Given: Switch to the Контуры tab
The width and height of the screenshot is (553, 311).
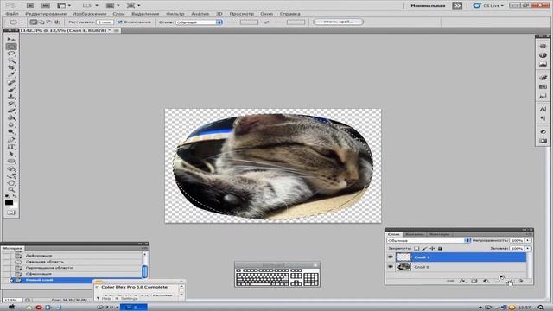Looking at the screenshot, I should click(439, 234).
